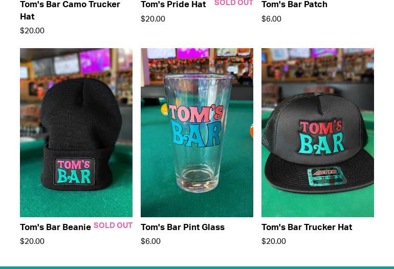The image size is (394, 269).
Task: Click the teal sticker on the trucker hat brim
Action: point(326,176)
